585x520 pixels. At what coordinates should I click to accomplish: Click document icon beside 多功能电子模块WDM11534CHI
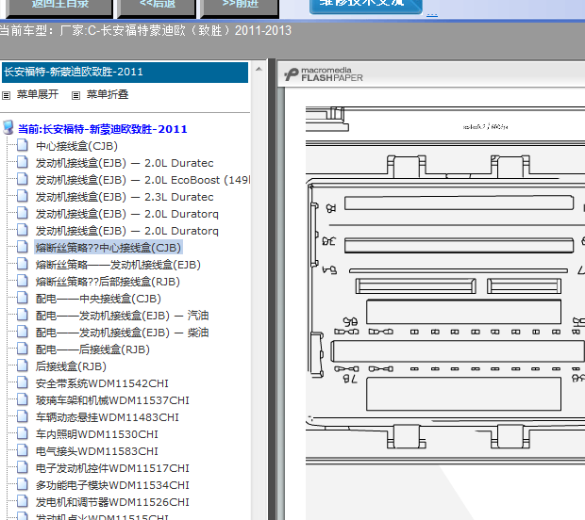tap(23, 484)
